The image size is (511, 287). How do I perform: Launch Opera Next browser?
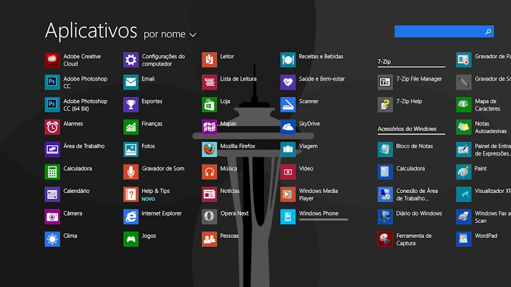coord(209,217)
